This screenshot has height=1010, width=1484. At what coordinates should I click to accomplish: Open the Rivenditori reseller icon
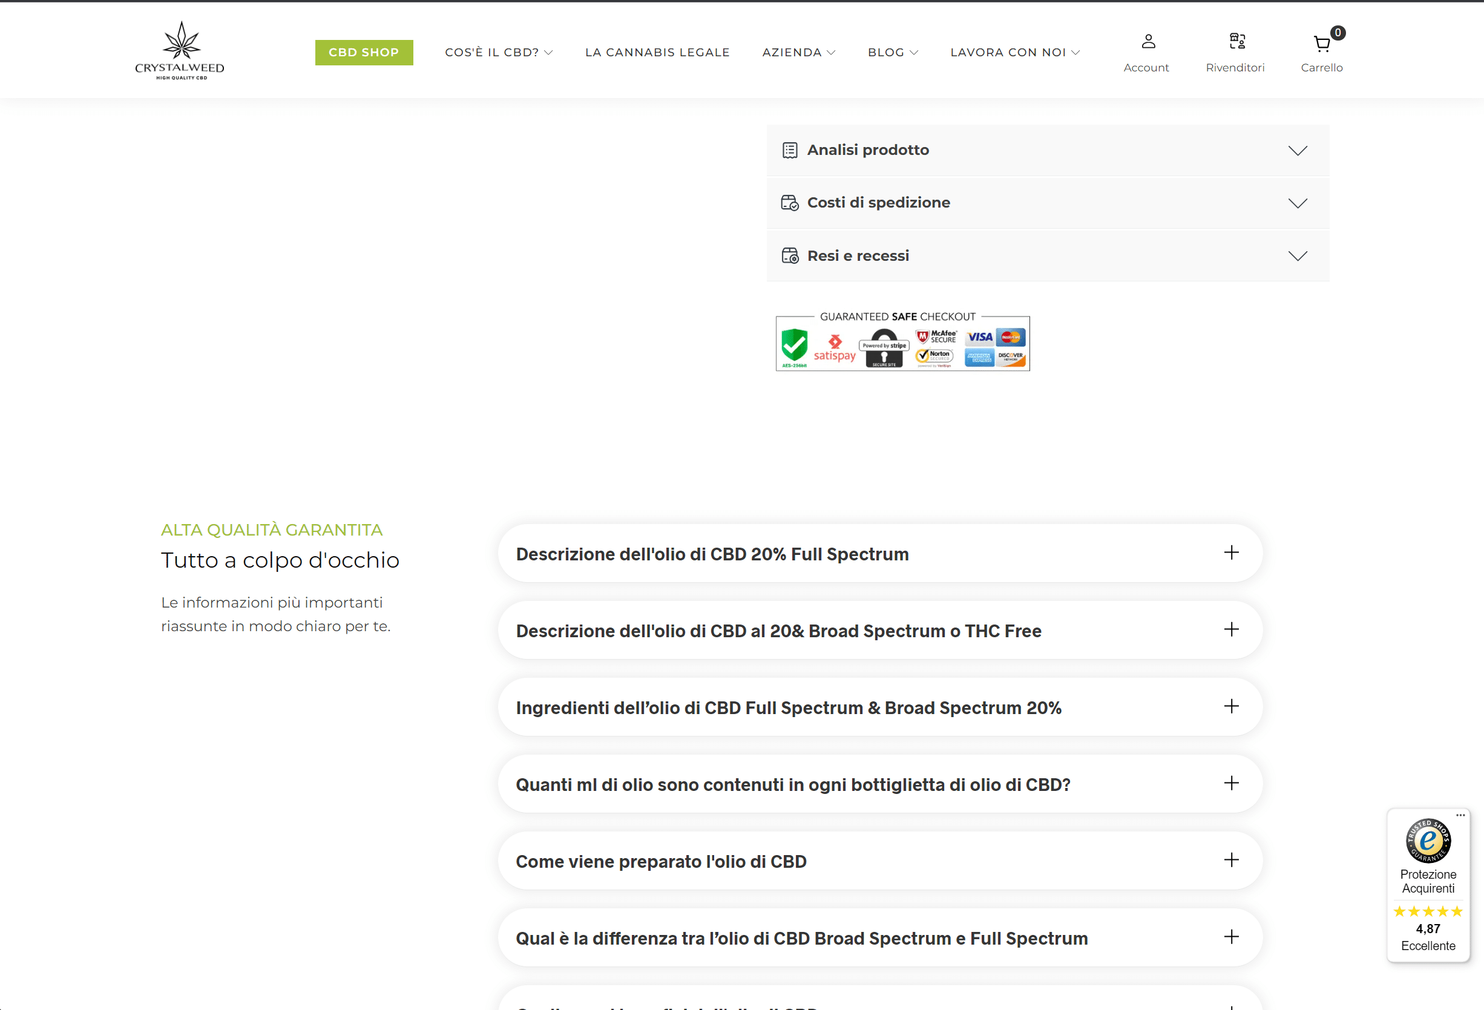click(x=1237, y=42)
